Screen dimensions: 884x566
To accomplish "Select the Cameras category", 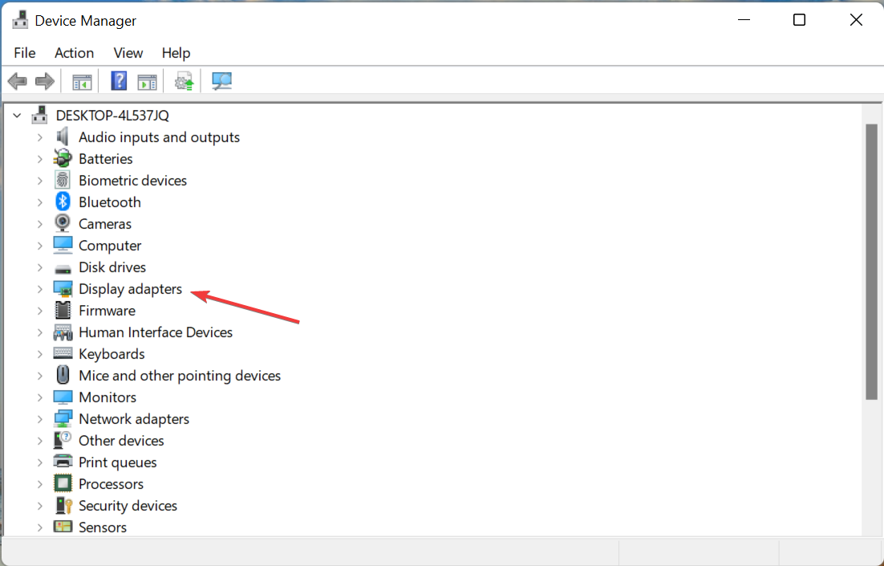I will click(x=105, y=223).
